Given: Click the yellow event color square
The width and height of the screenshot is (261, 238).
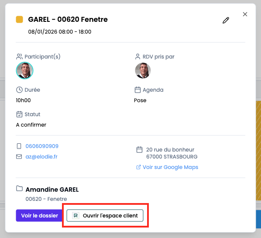Looking at the screenshot, I should [x=19, y=19].
